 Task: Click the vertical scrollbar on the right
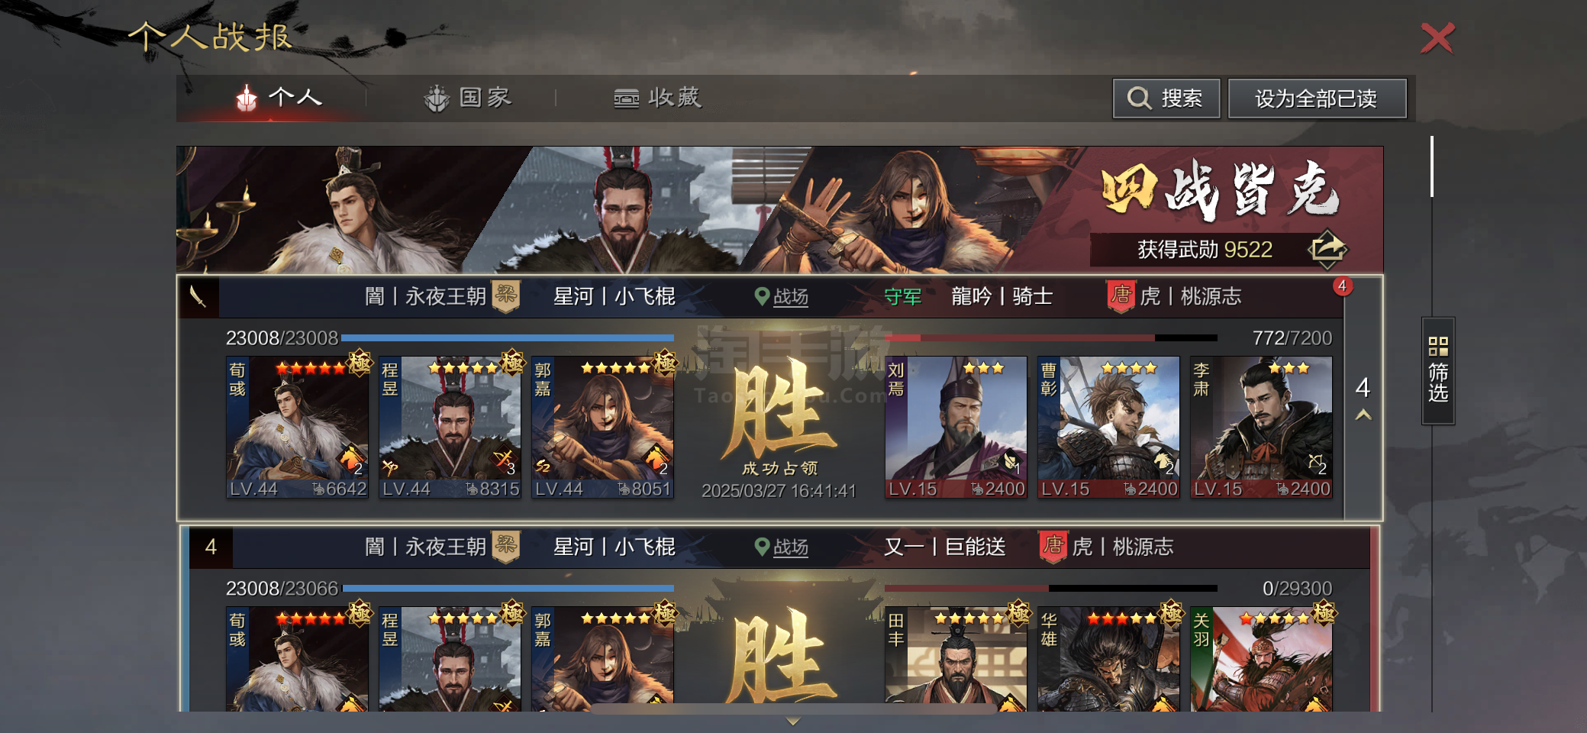(1432, 166)
